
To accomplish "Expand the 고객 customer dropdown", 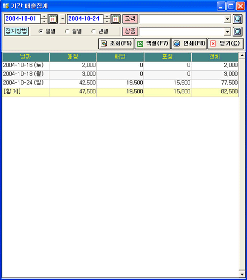I will pyautogui.click(x=227, y=19).
